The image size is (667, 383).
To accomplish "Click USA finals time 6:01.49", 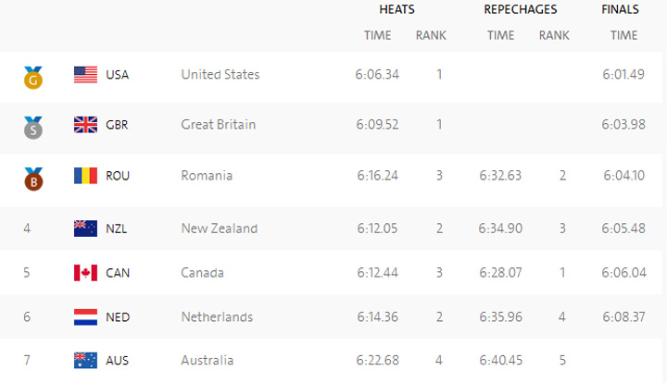I will point(623,75).
